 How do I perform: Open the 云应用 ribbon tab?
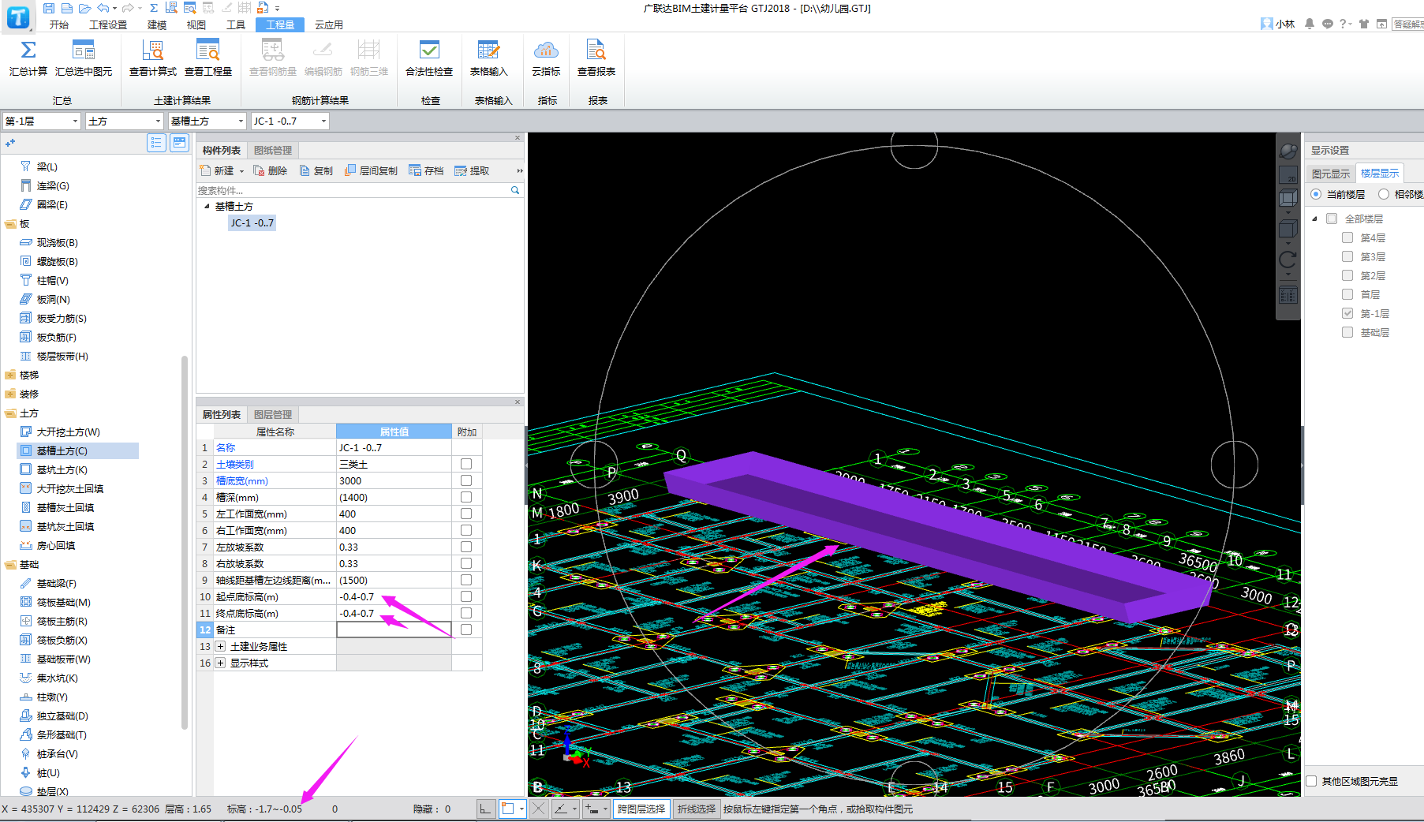pyautogui.click(x=328, y=24)
